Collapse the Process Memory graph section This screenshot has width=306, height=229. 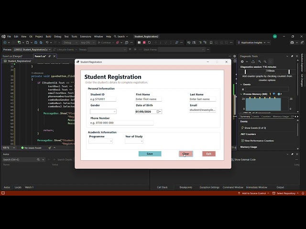(241, 94)
